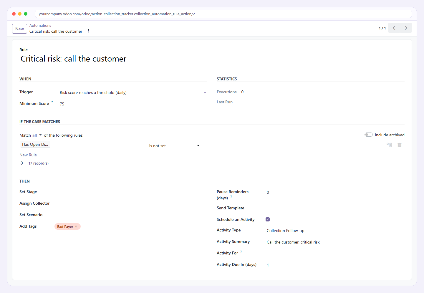Click the arrow next to 17 record(s)

pyautogui.click(x=21, y=163)
